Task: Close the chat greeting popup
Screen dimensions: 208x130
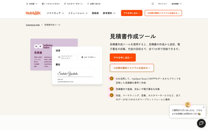Action: (x=204, y=107)
